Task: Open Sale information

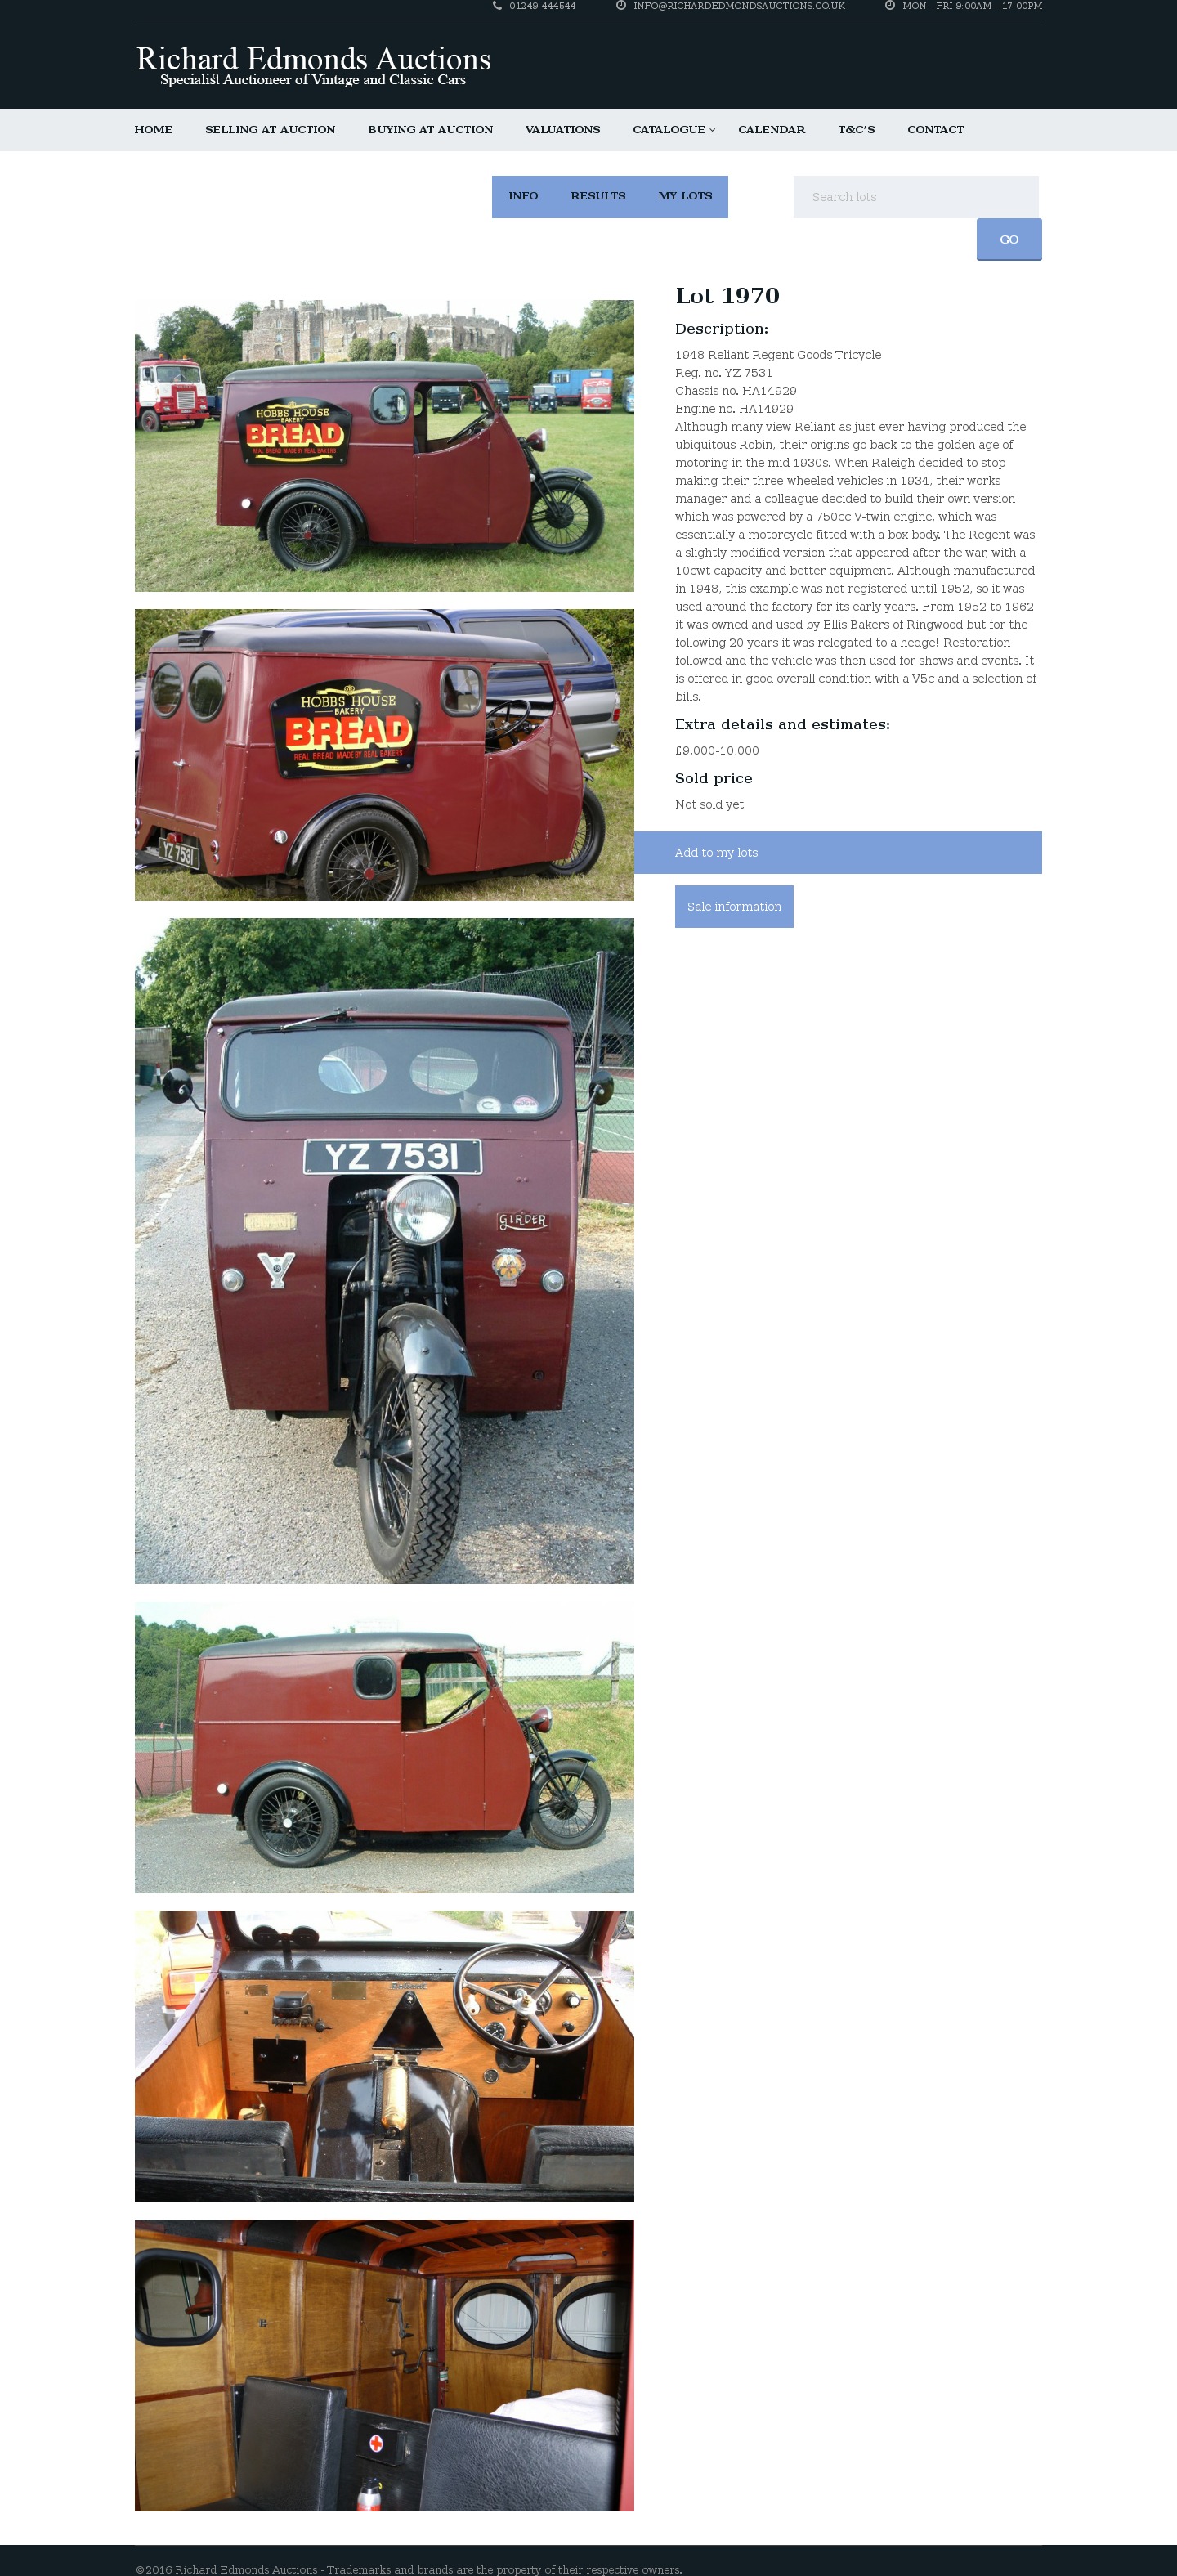Action: pyautogui.click(x=734, y=907)
